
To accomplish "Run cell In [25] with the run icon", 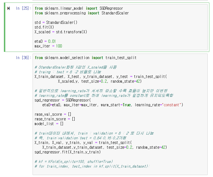I will tap(9, 8).
